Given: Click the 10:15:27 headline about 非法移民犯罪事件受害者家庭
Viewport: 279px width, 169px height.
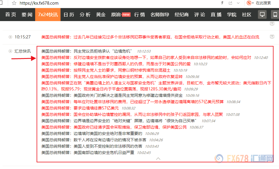Looking at the screenshot, I should (x=150, y=37).
